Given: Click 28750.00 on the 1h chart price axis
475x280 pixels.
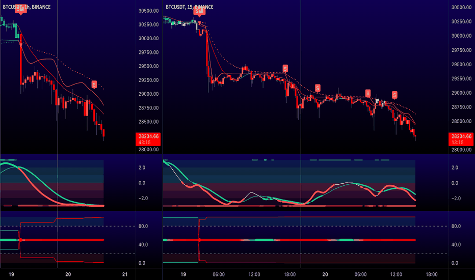Looking at the screenshot, I should [148, 108].
